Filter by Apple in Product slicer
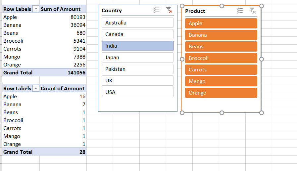Viewport: 297px width, 171px height. tap(221, 23)
